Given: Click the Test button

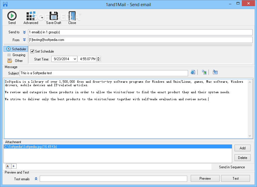Looking at the screenshot, I should pyautogui.click(x=235, y=179).
